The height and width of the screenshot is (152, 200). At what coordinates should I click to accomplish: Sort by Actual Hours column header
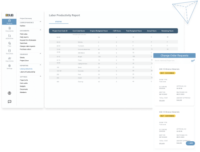pyautogui.click(x=152, y=31)
